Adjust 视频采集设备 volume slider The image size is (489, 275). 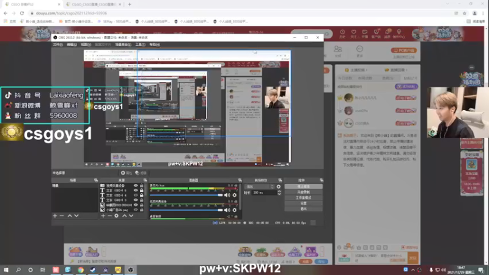186,210
